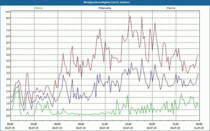Click the 3,0 y-axis value
Viewport: 210px width, 131px height.
(x=8, y=79)
